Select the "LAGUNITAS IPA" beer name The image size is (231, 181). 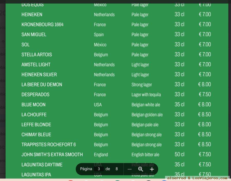36,175
